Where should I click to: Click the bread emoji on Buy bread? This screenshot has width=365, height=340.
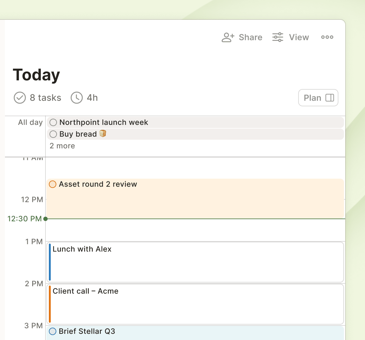pos(103,134)
